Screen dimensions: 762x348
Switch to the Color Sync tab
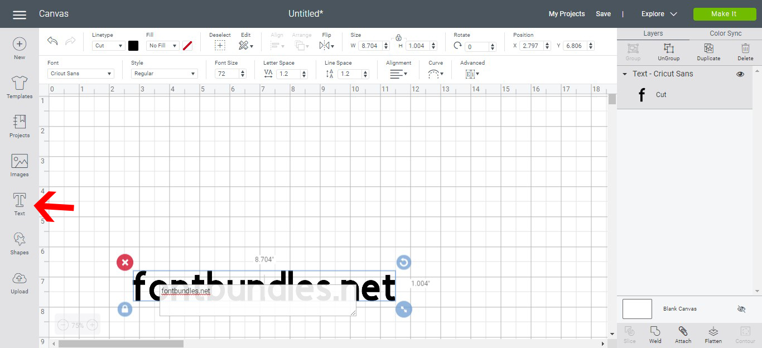726,33
